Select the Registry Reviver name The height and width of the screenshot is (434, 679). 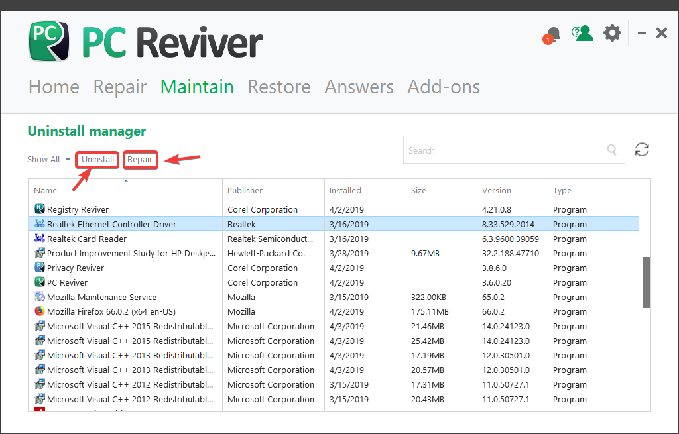(78, 209)
